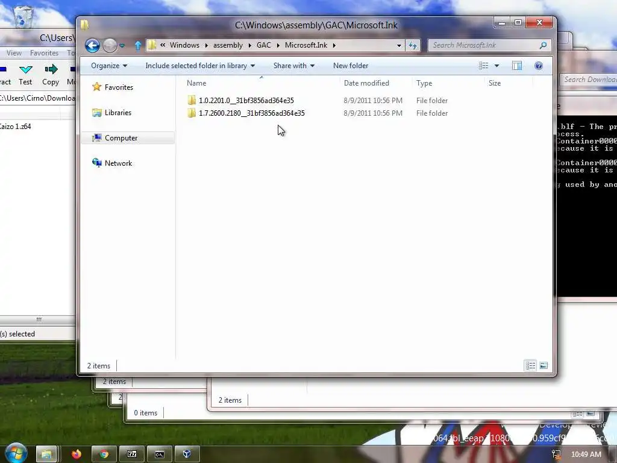This screenshot has width=617, height=463.
Task: Click the 7-Zip Copy button
Action: [51, 75]
